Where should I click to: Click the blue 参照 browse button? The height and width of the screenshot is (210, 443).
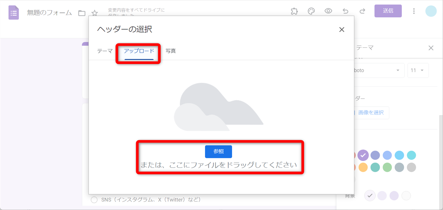[x=218, y=151]
